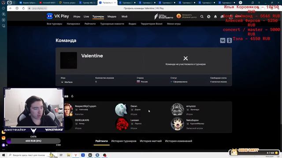Screen dimensions: 282x158
Task: Close the Профиль команды browser tab
Action: [115, 3]
